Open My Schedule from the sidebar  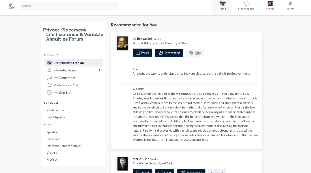coord(55,110)
